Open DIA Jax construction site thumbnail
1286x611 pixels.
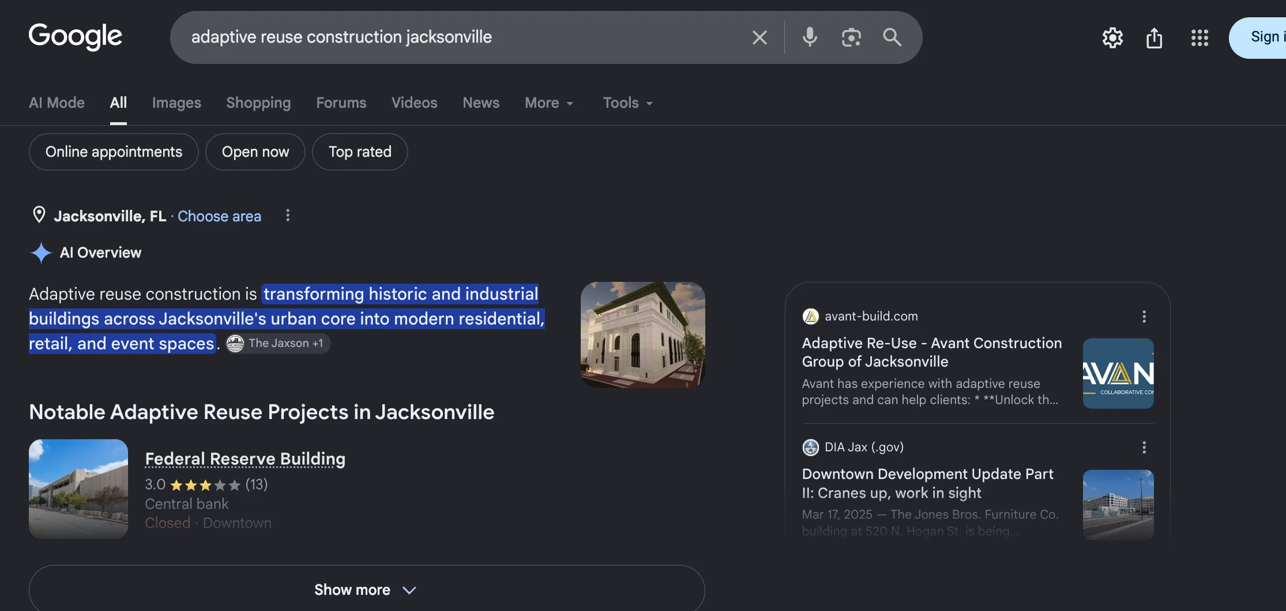point(1118,504)
